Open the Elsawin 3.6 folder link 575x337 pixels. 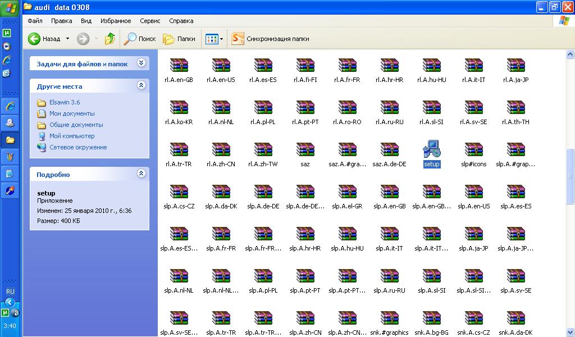(x=64, y=102)
